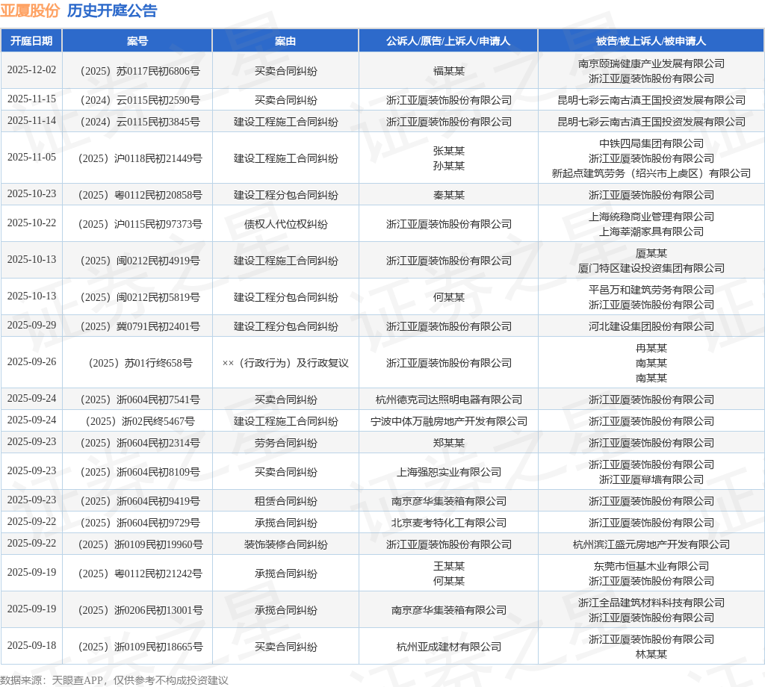Click defendant 平邑万和建筑劳务有限公司
Image resolution: width=765 pixels, height=687 pixels.
point(651,290)
